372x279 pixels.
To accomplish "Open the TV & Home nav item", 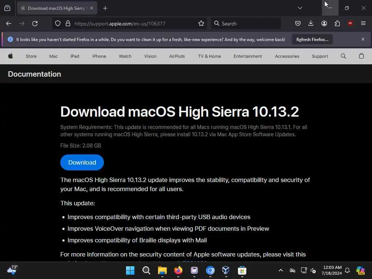I will pos(210,56).
